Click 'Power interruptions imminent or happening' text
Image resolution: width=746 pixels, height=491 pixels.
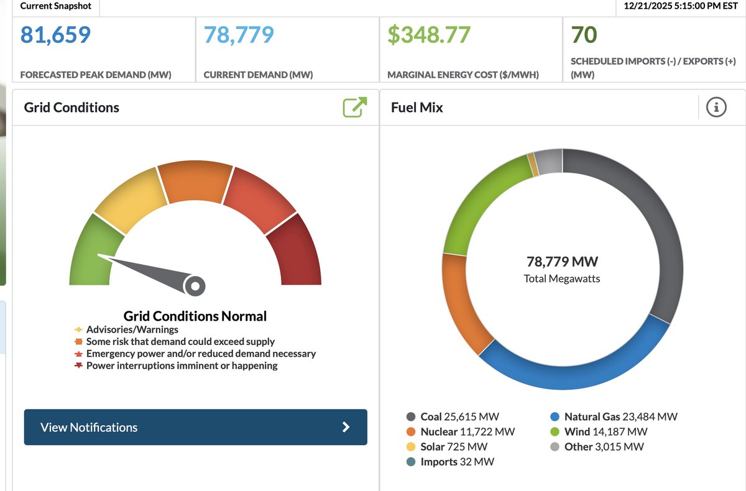tap(182, 365)
